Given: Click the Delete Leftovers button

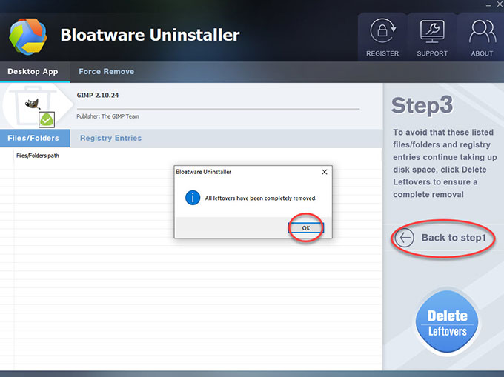Looking at the screenshot, I should (447, 321).
